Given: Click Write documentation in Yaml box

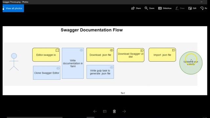Looking at the screenshot, I should click(73, 63).
